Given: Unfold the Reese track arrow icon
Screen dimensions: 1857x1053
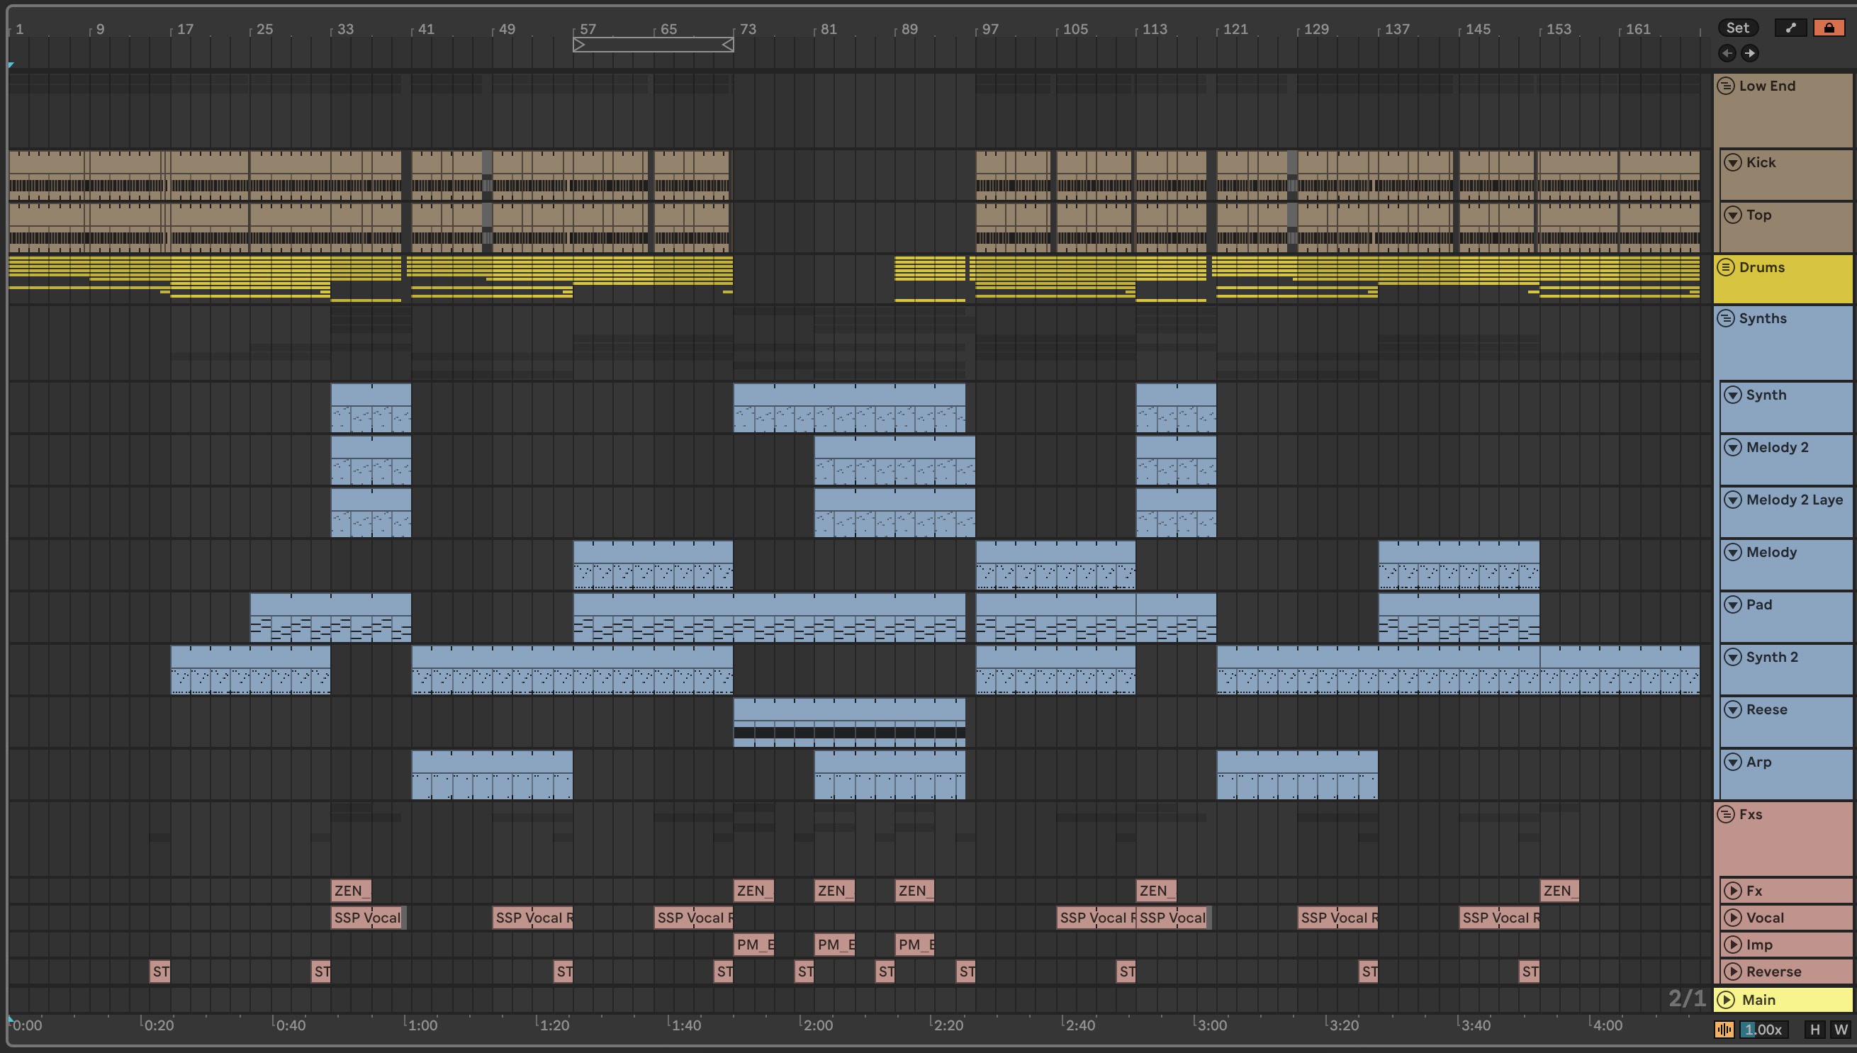Looking at the screenshot, I should coord(1732,709).
